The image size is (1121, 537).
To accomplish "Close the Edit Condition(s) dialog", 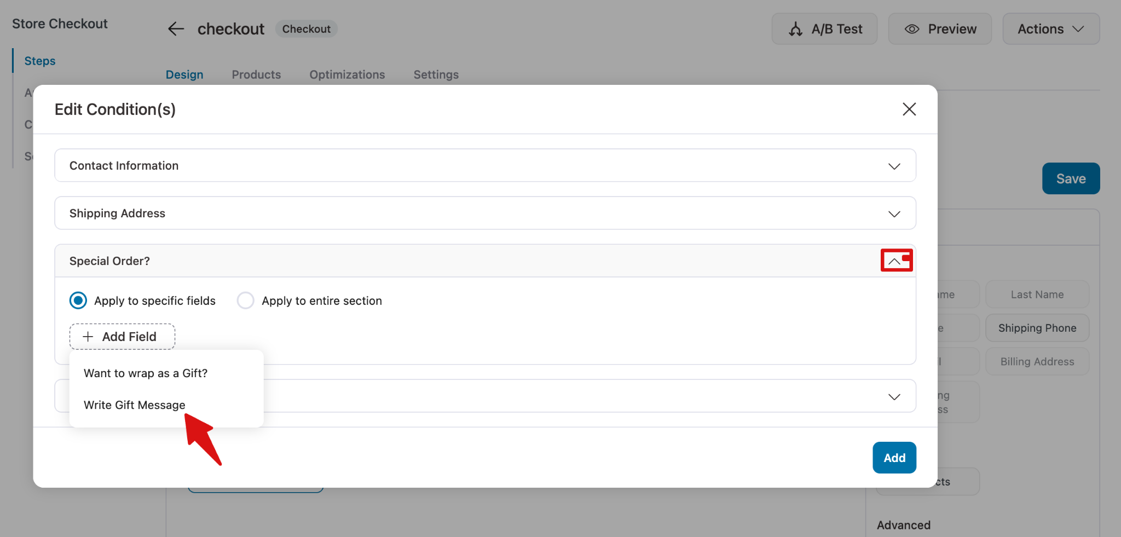I will pos(909,109).
